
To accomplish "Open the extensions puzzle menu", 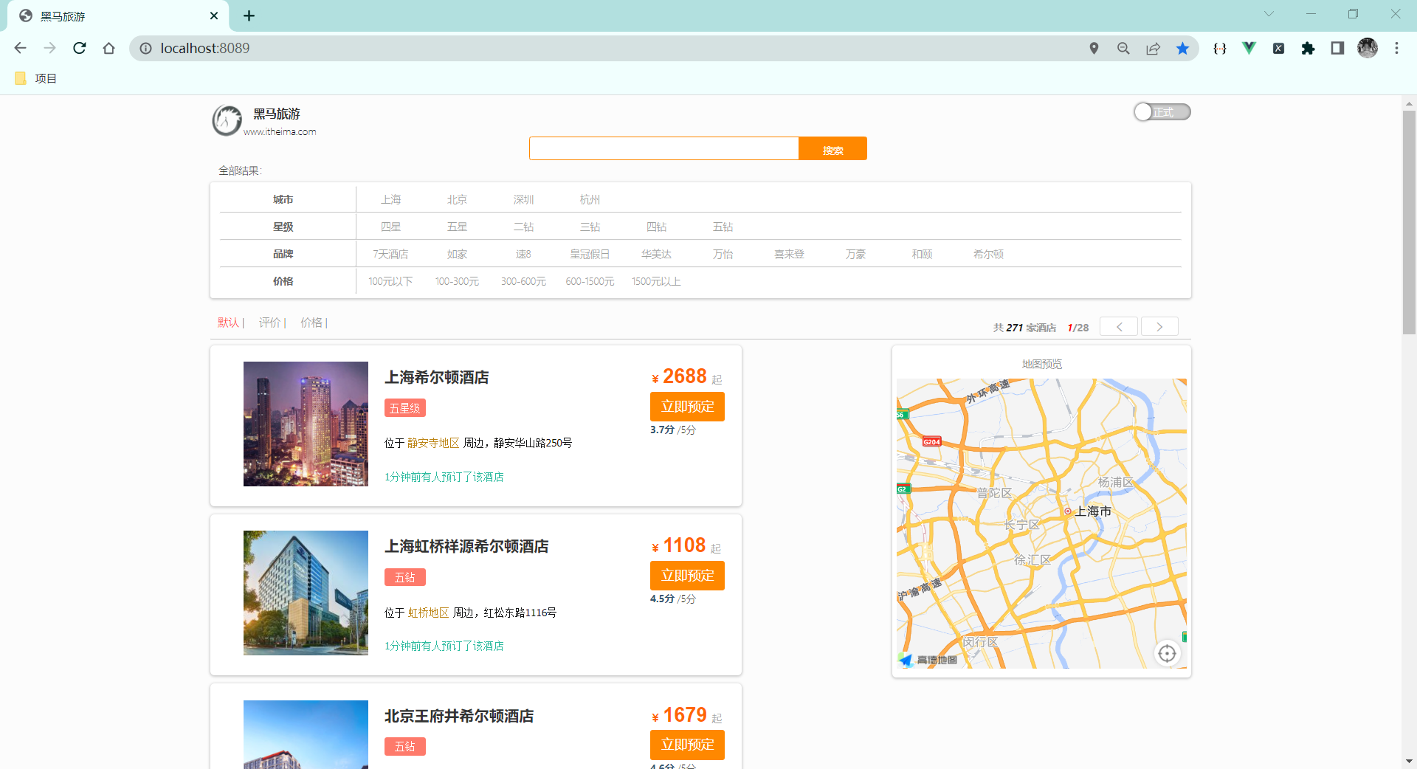I will pyautogui.click(x=1308, y=48).
